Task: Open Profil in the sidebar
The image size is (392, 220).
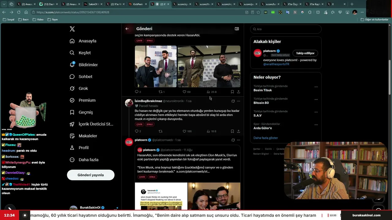Action: pos(79,148)
